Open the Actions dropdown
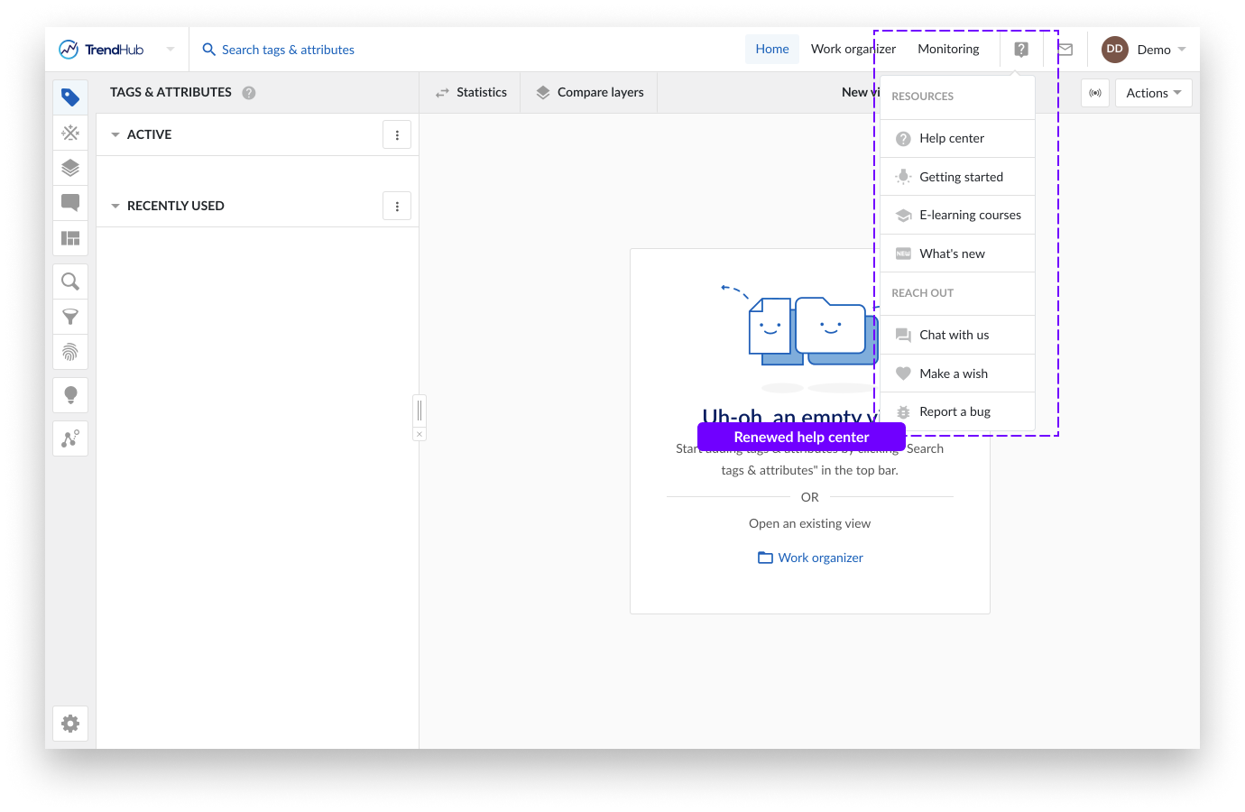 point(1153,93)
